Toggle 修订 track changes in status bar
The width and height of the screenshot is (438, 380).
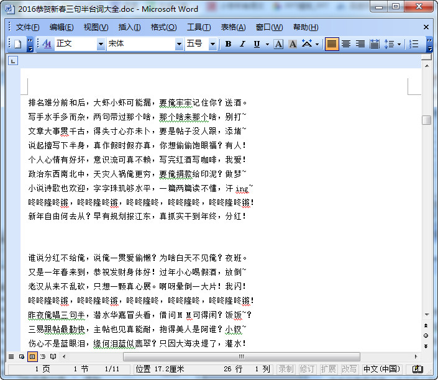[307, 369]
